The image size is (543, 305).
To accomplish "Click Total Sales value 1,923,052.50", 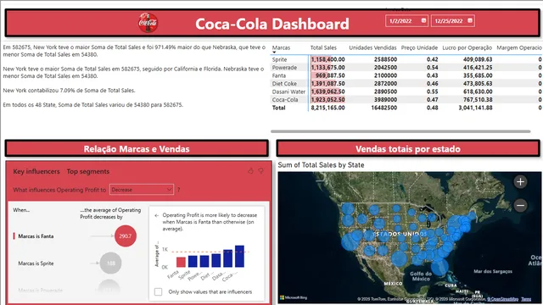I will click(327, 100).
